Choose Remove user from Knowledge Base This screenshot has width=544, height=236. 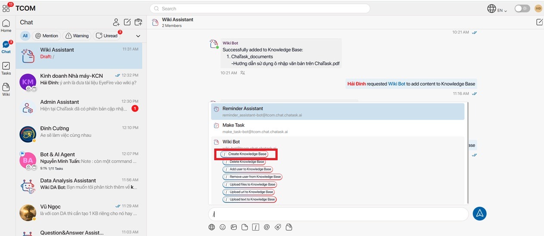click(253, 177)
